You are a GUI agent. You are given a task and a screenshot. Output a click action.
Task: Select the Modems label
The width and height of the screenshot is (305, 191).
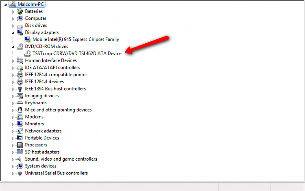[x=34, y=117]
